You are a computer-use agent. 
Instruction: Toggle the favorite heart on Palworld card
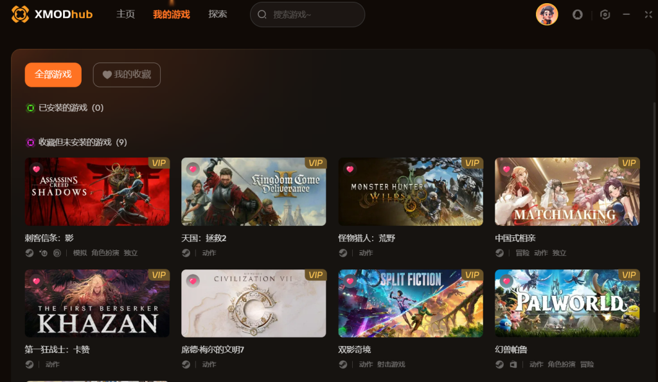(x=506, y=281)
